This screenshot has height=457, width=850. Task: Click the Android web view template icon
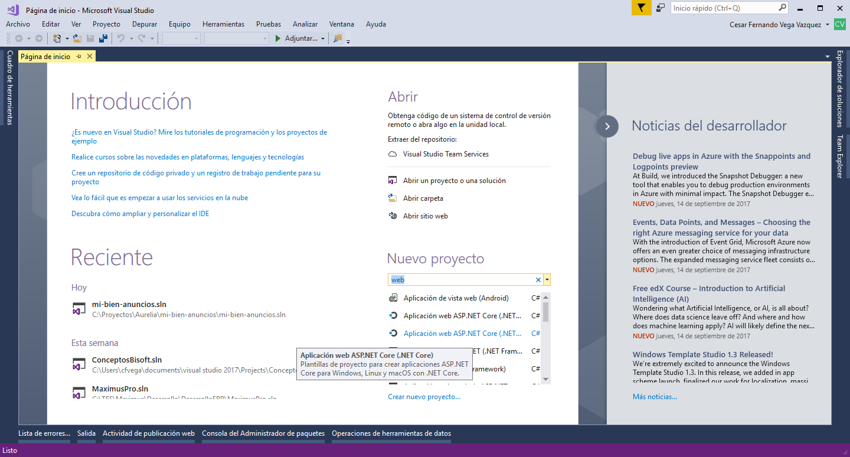click(393, 298)
